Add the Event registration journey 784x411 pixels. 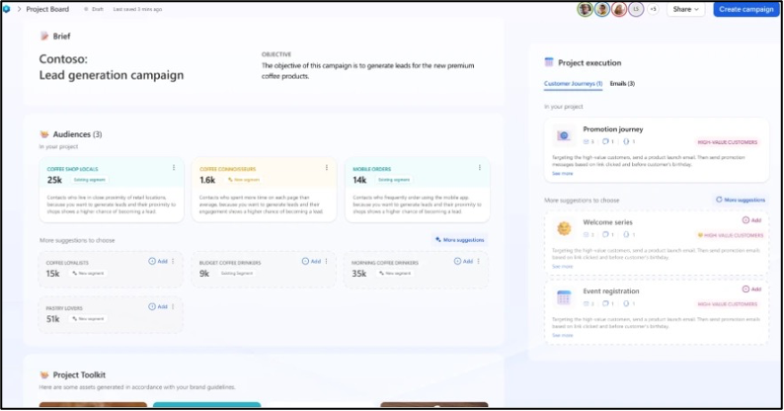click(751, 289)
